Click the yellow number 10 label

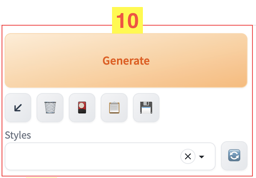pos(127,20)
